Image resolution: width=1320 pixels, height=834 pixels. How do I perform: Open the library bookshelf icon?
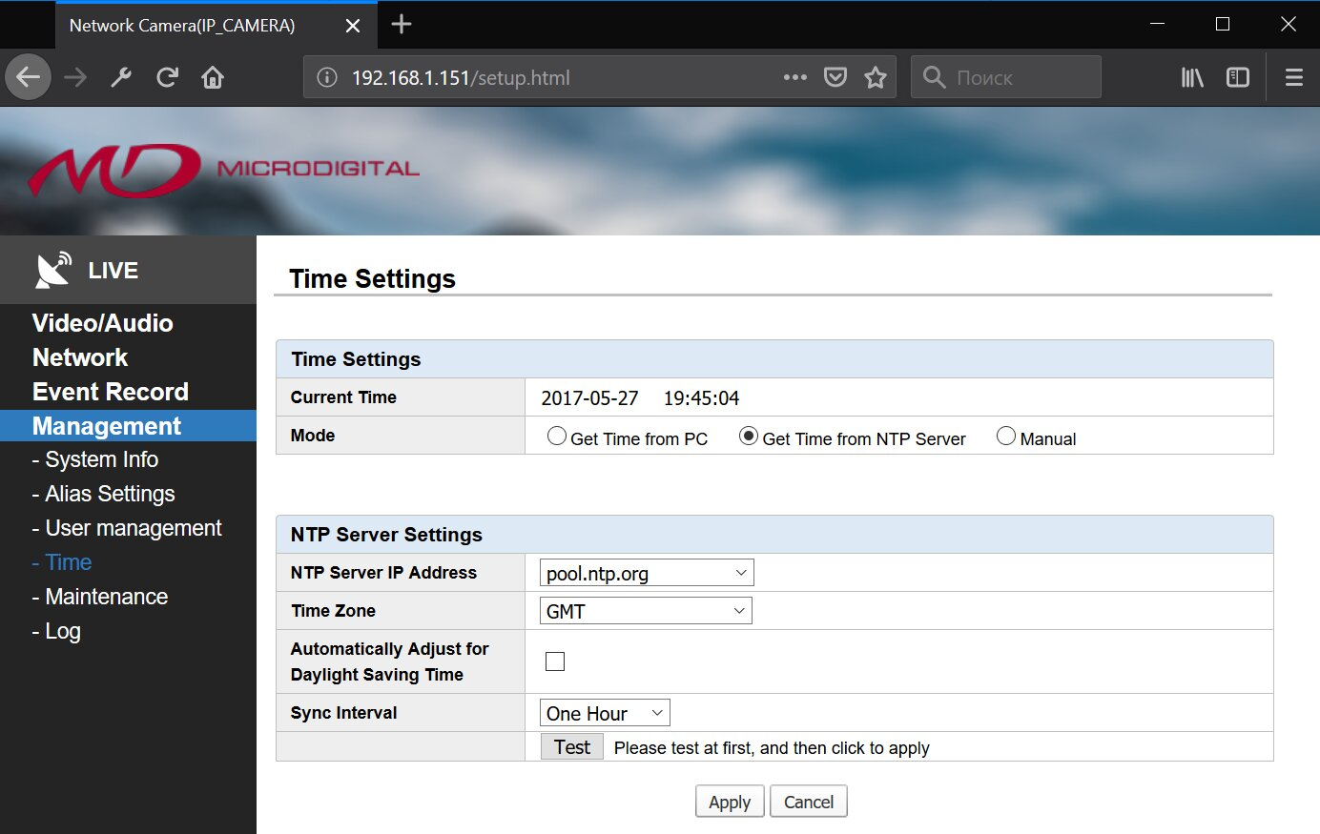click(1192, 77)
